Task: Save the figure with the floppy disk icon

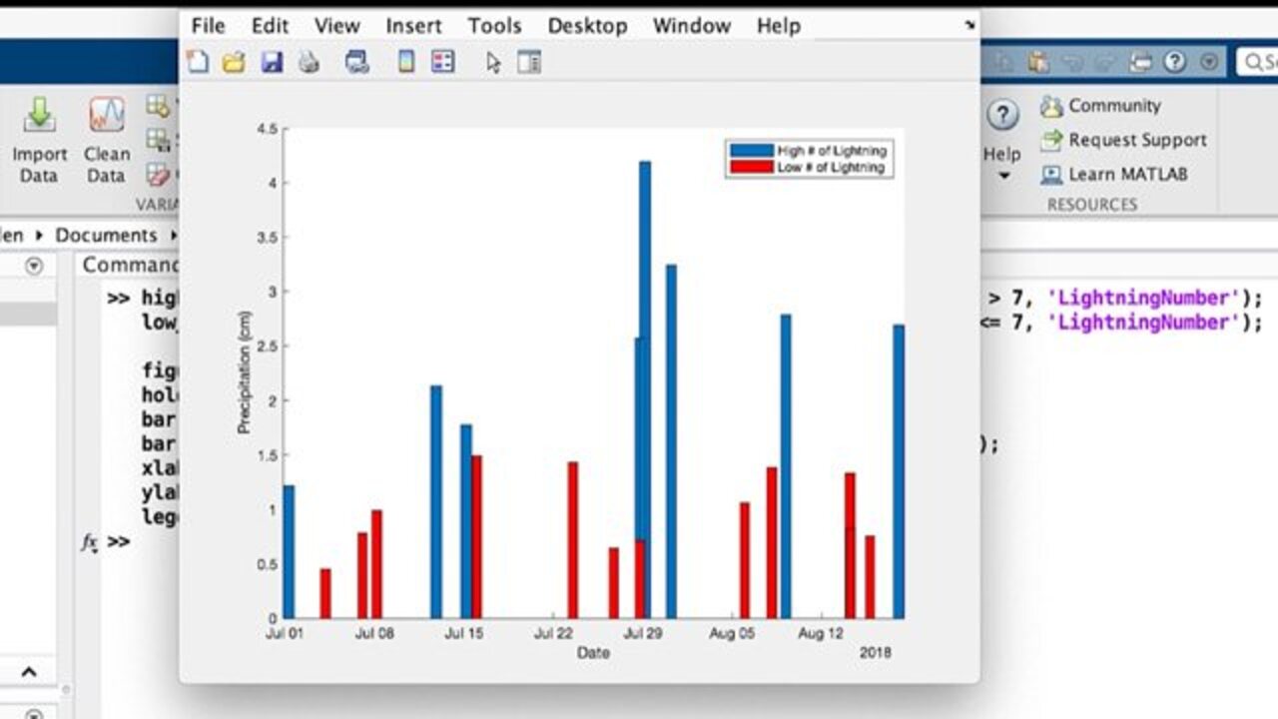Action: (272, 62)
